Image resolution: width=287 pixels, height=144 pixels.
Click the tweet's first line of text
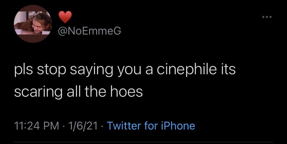[x=125, y=71]
